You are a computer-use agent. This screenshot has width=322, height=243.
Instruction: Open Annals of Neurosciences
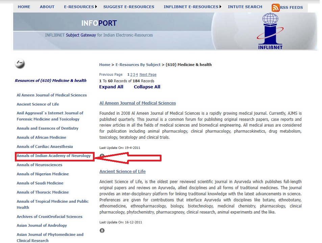[40, 165]
